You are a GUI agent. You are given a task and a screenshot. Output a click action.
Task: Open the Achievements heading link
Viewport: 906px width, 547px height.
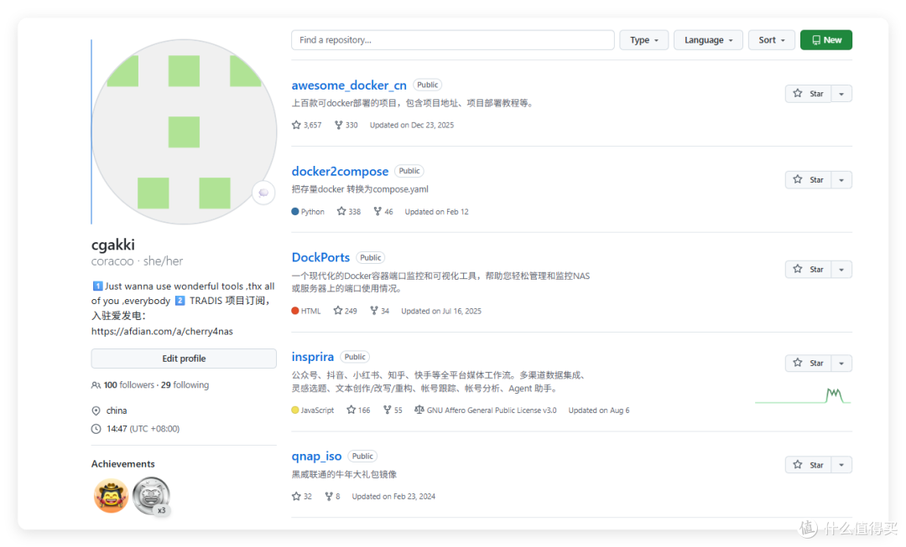coord(123,464)
